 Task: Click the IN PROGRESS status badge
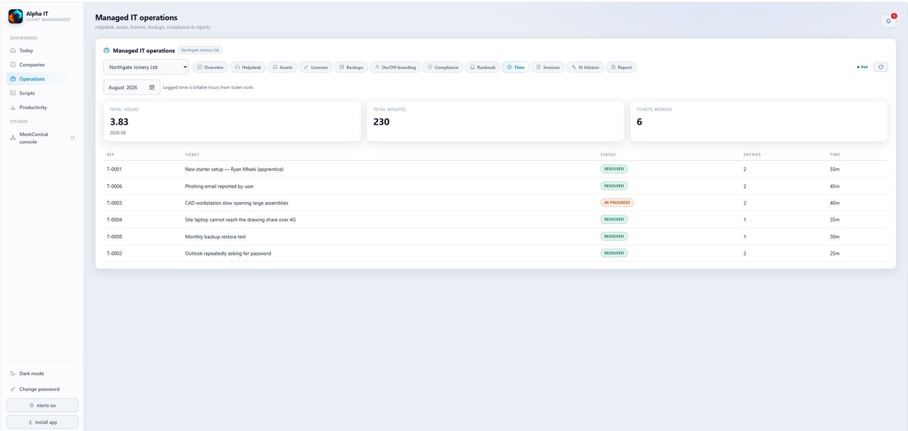(617, 203)
